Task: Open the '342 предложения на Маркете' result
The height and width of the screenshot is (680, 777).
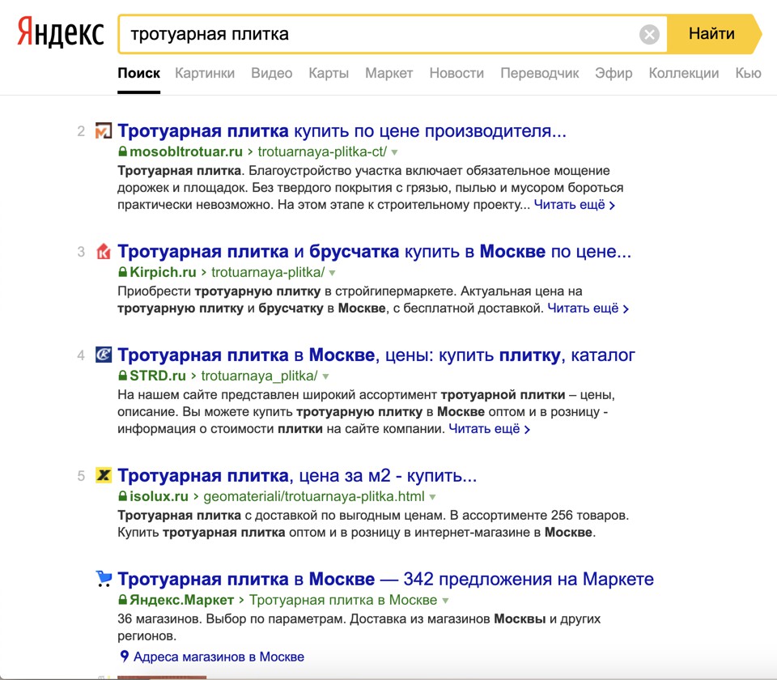Action: (385, 579)
